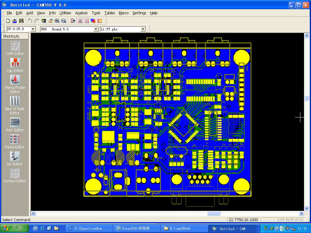Open the Edit menu

pos(19,13)
